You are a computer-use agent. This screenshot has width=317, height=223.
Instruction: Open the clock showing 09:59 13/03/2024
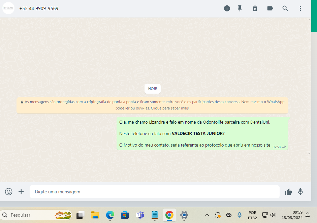[292, 215]
